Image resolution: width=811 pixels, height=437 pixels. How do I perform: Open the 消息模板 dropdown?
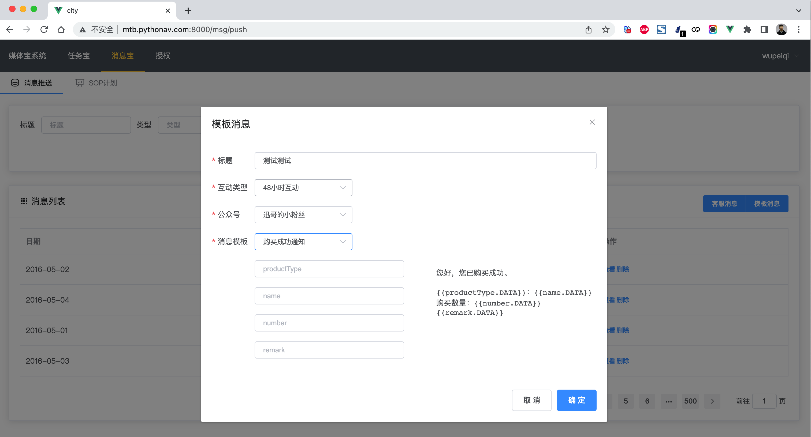coord(303,242)
